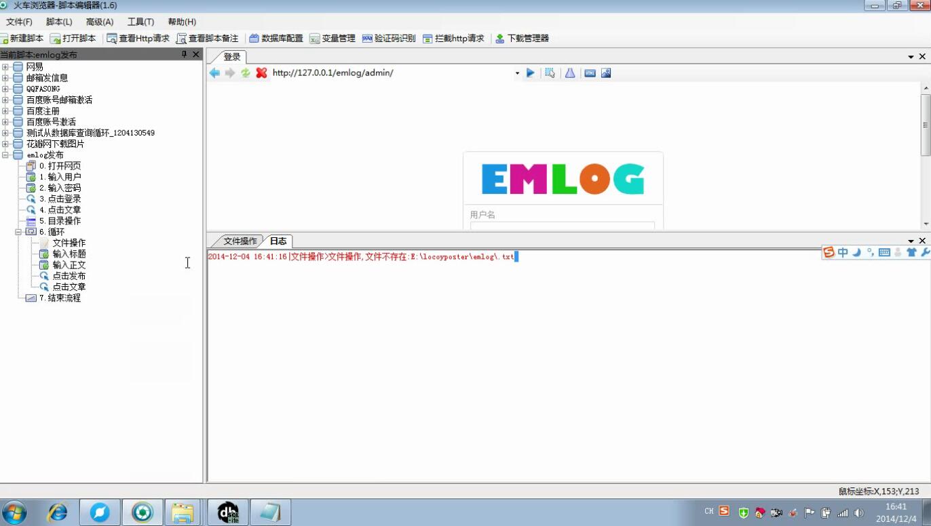Select 文件操作 step under 循环
Screen dimensions: 931x526
point(69,243)
